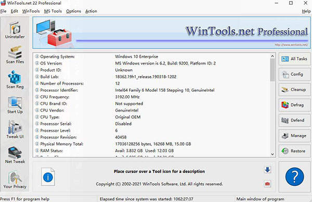The image size is (312, 202).
Task: Click the toolbox and computer banner logo
Action: pyautogui.click(x=54, y=33)
